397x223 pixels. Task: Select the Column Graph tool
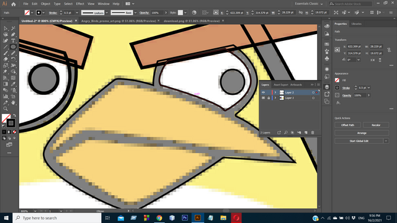pyautogui.click(x=6, y=97)
